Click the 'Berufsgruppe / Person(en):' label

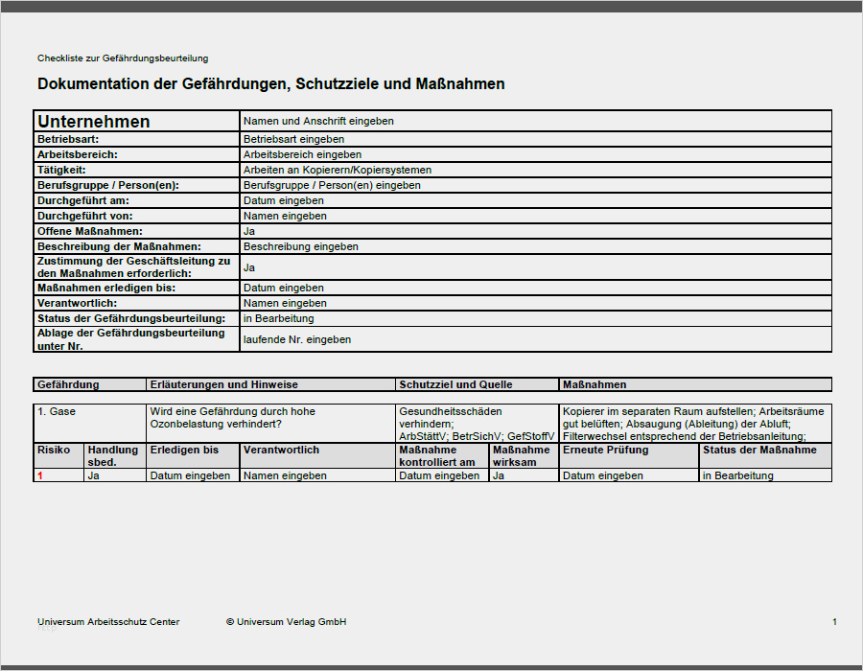pyautogui.click(x=108, y=185)
